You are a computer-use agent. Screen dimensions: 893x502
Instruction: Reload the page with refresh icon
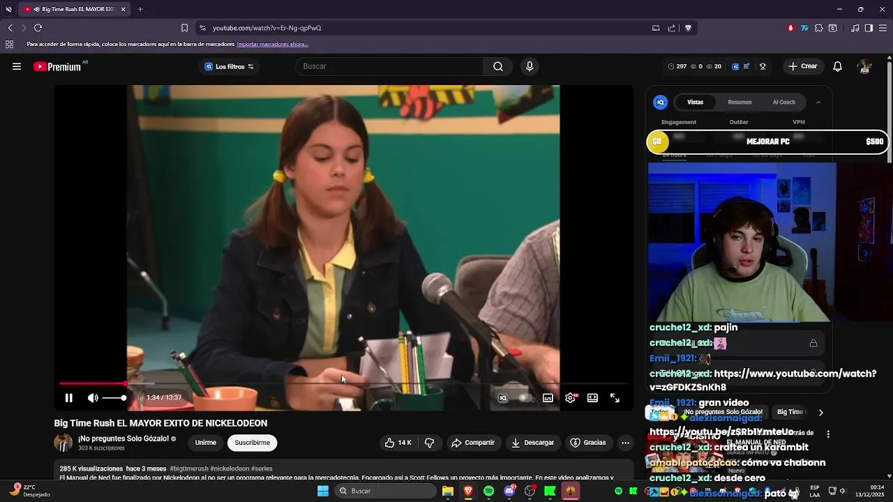pyautogui.click(x=38, y=28)
